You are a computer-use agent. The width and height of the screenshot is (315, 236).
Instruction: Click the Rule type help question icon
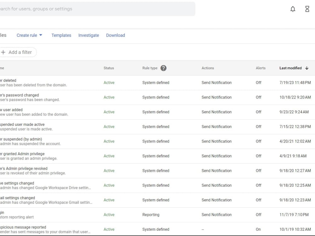pos(163,68)
